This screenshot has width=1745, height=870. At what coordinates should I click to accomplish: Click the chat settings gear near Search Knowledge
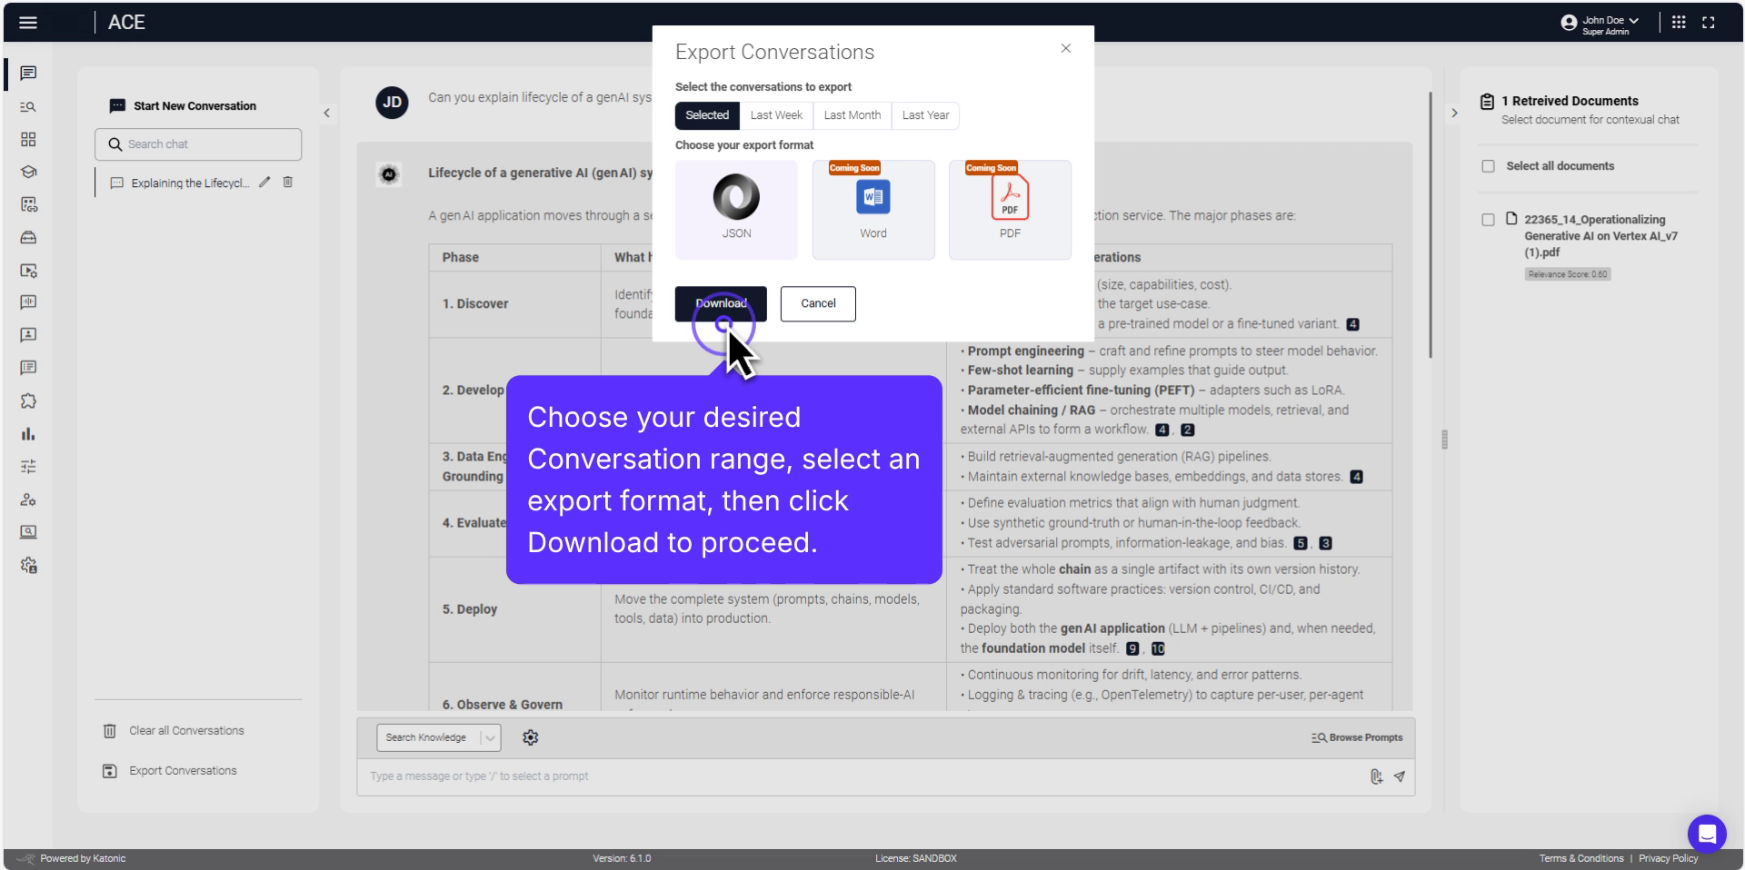point(531,737)
